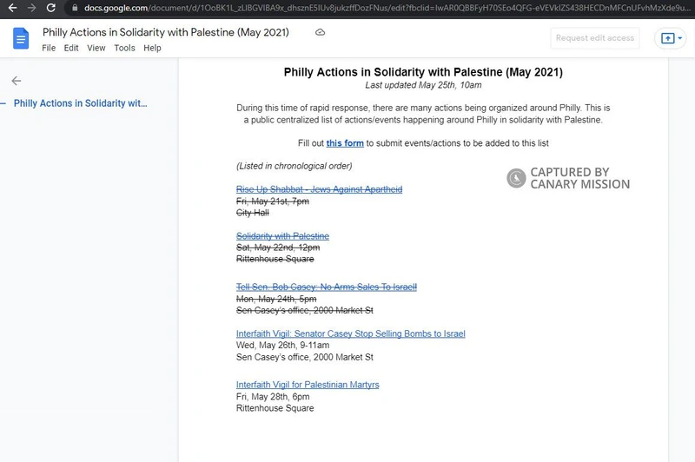Open Interfaith Vigil: Senator Casey Stop Selling Bombs link
Screen dimensions: 695x462
[x=351, y=333]
